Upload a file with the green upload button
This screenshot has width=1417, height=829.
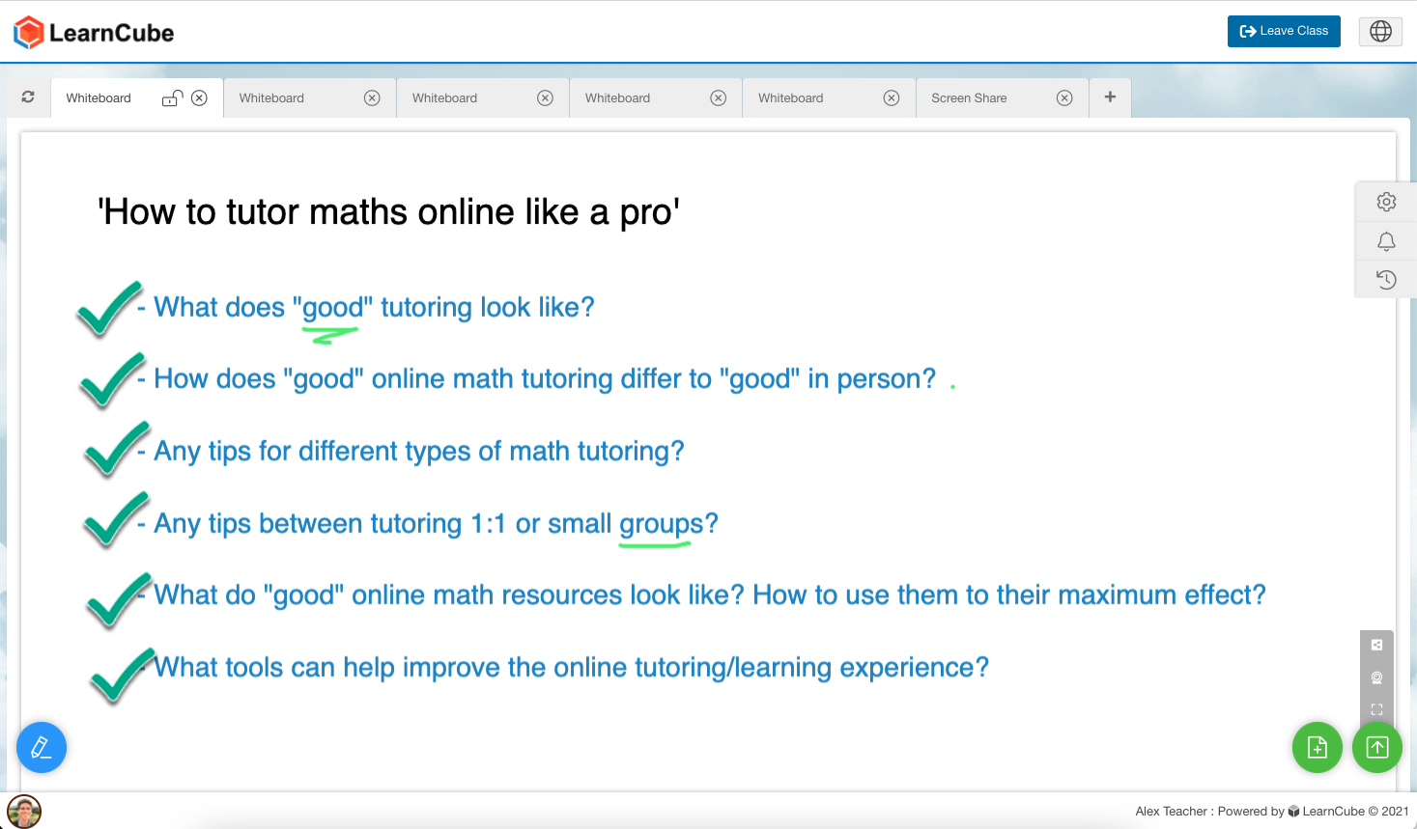point(1376,747)
